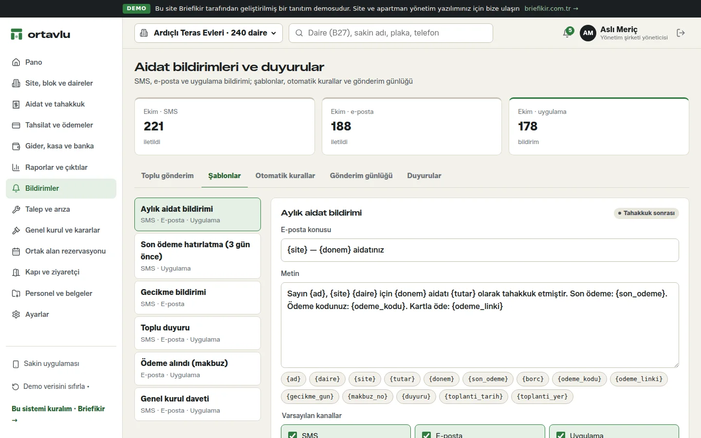Open the Toplu duyuru template

198,333
